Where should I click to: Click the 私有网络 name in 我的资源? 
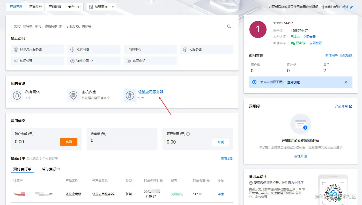[x=33, y=92]
